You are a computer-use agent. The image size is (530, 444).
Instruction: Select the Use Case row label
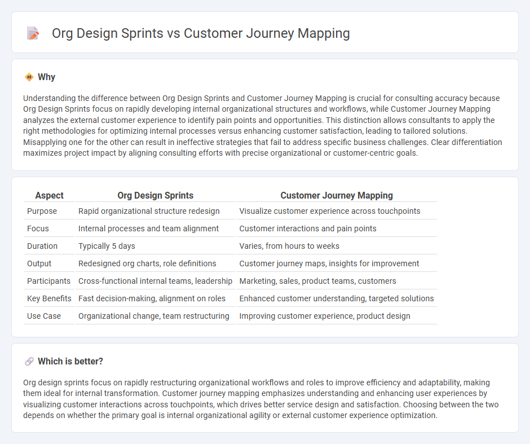point(44,316)
